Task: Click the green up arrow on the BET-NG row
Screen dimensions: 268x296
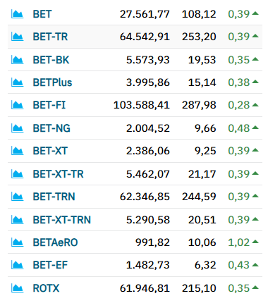Action: [x=255, y=128]
